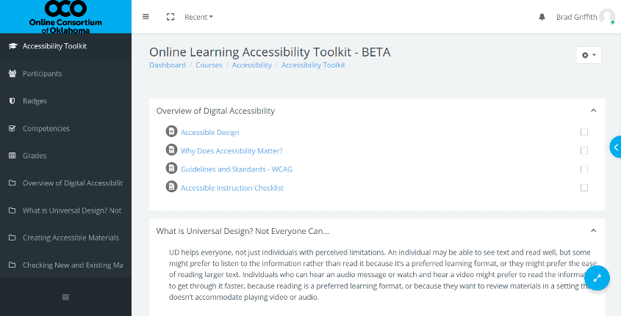
Task: Toggle fullscreen mode icon
Action: coord(170,17)
